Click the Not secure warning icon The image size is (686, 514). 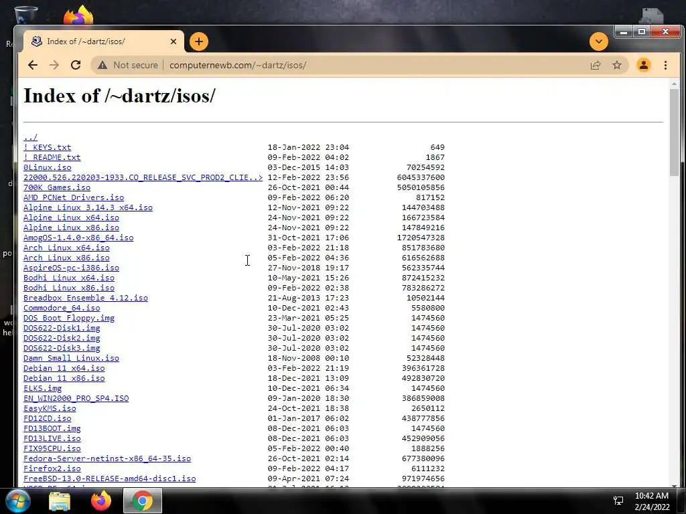pyautogui.click(x=102, y=65)
